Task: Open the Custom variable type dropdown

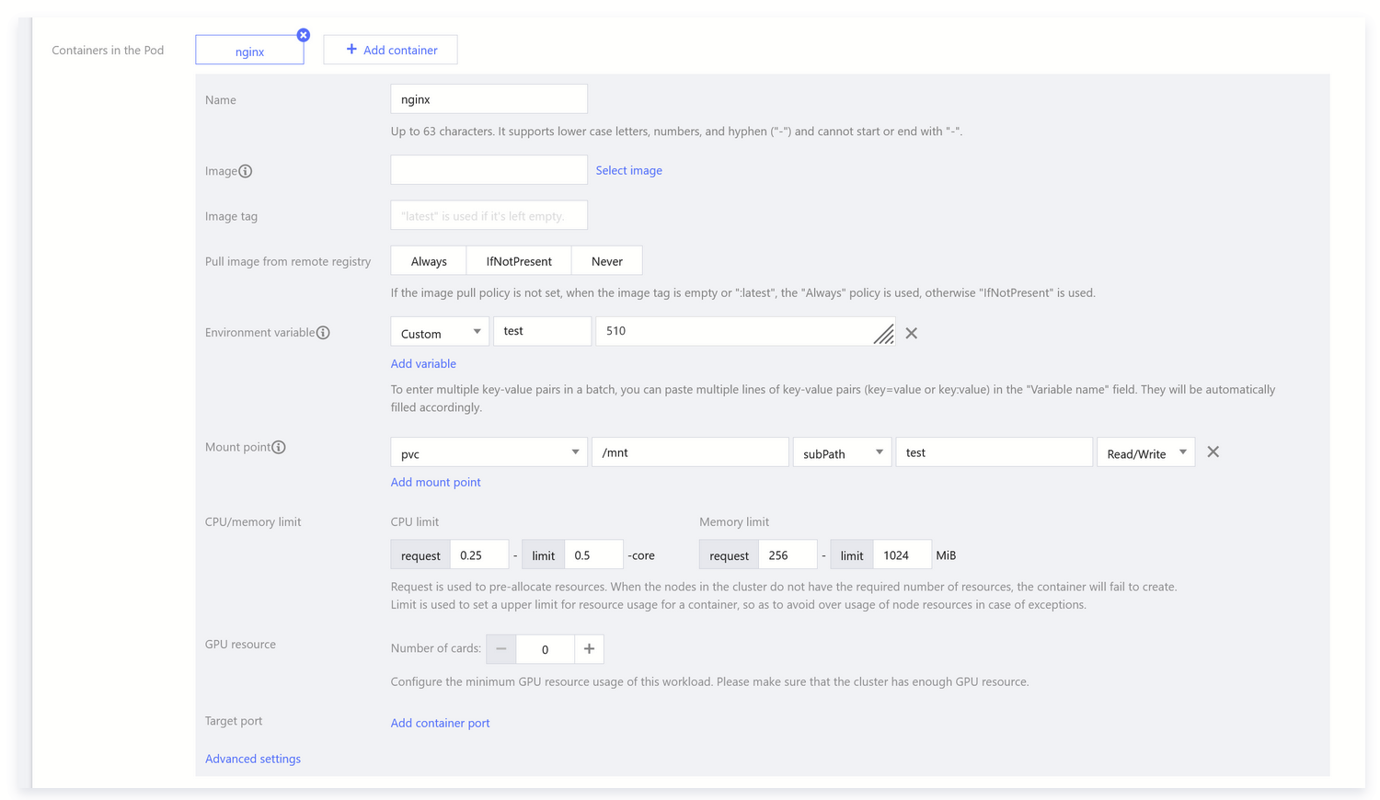Action: 440,333
